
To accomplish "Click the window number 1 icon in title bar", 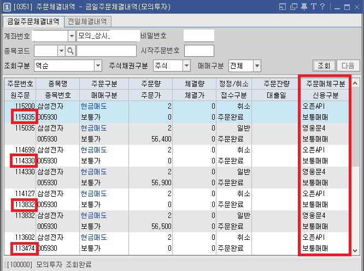I will click(7, 7).
